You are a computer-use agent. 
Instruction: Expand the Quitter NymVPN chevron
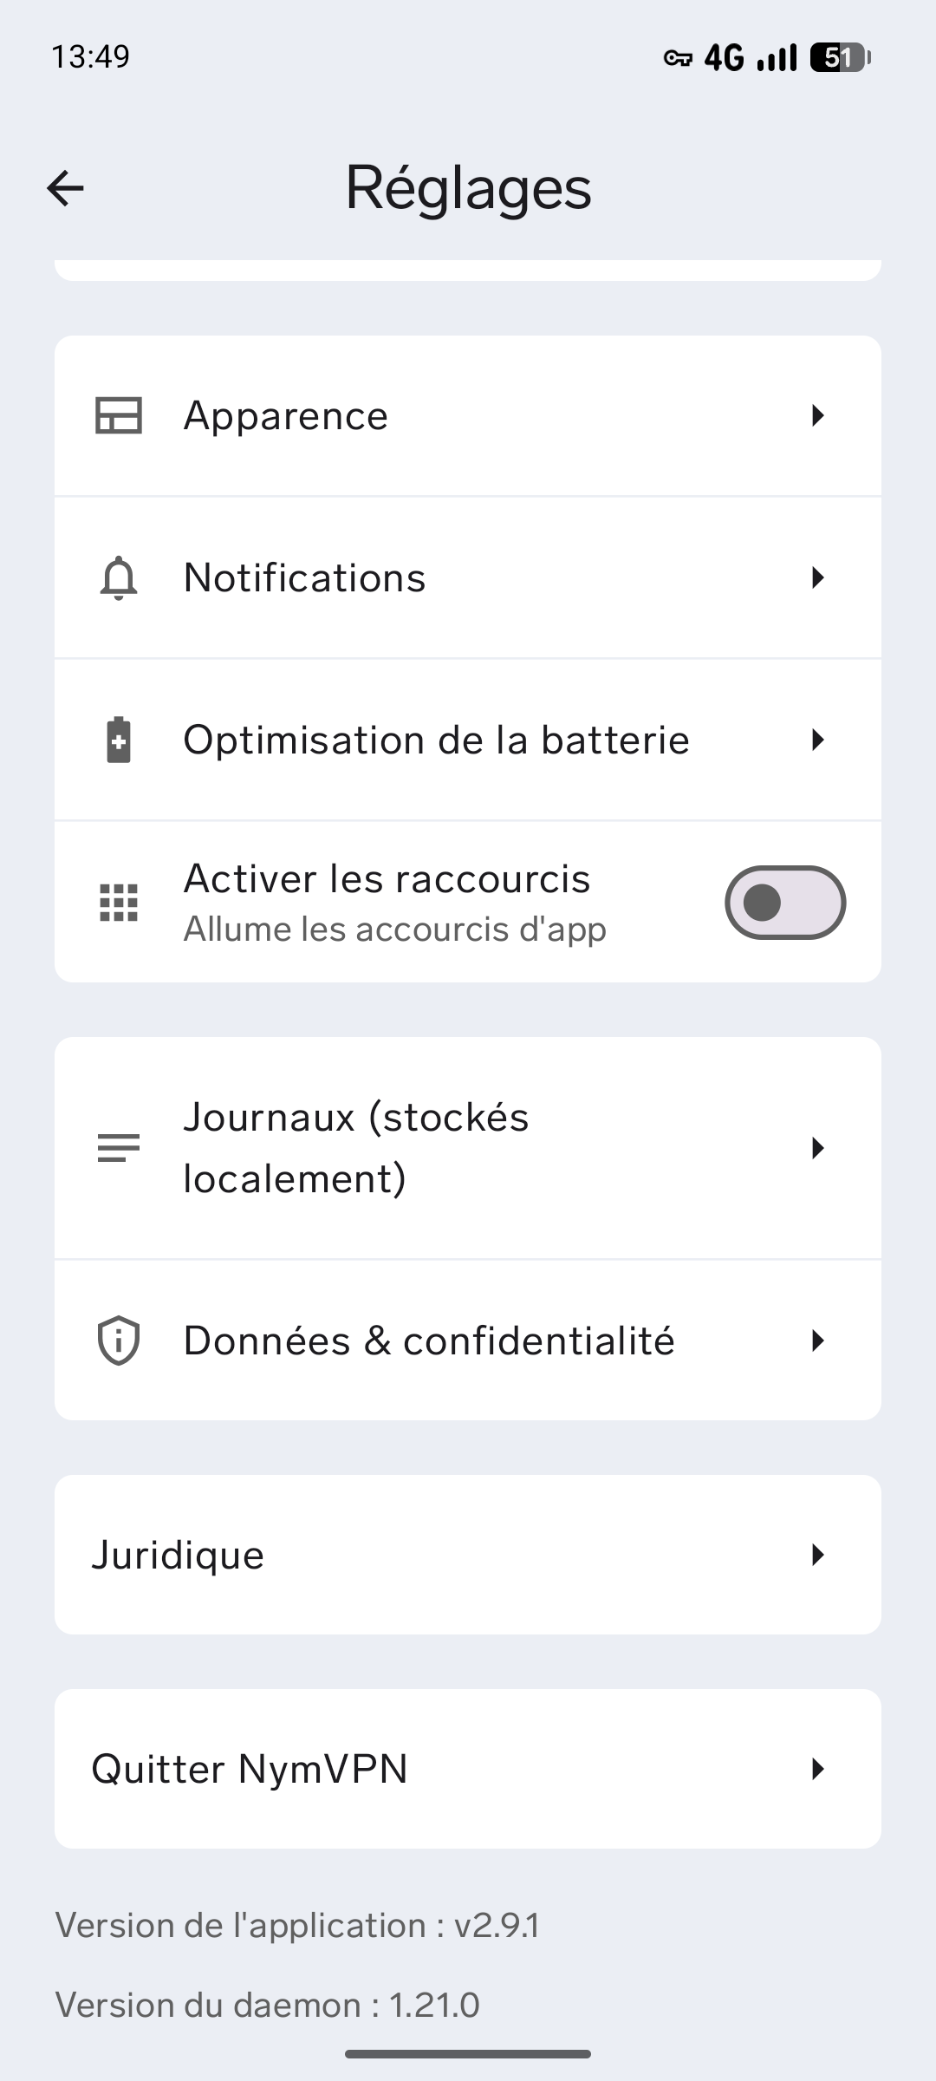pos(817,1769)
